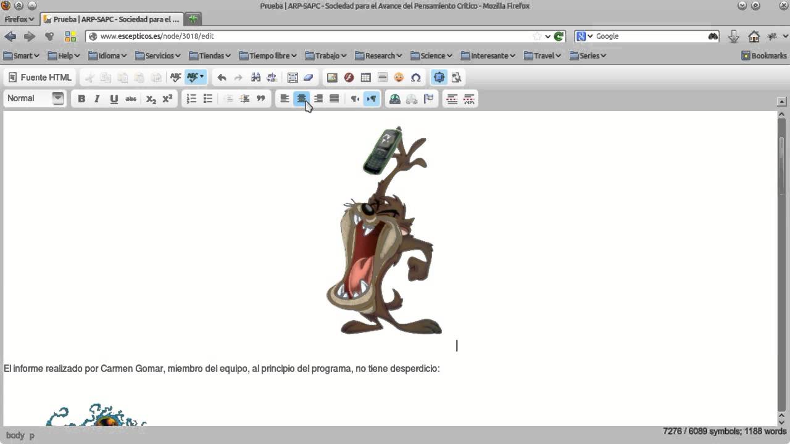Toggle editor Maximize mode
The height and width of the screenshot is (444, 790).
(439, 78)
